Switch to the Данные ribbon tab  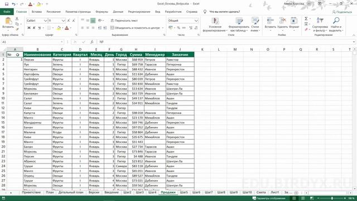coord(118,12)
